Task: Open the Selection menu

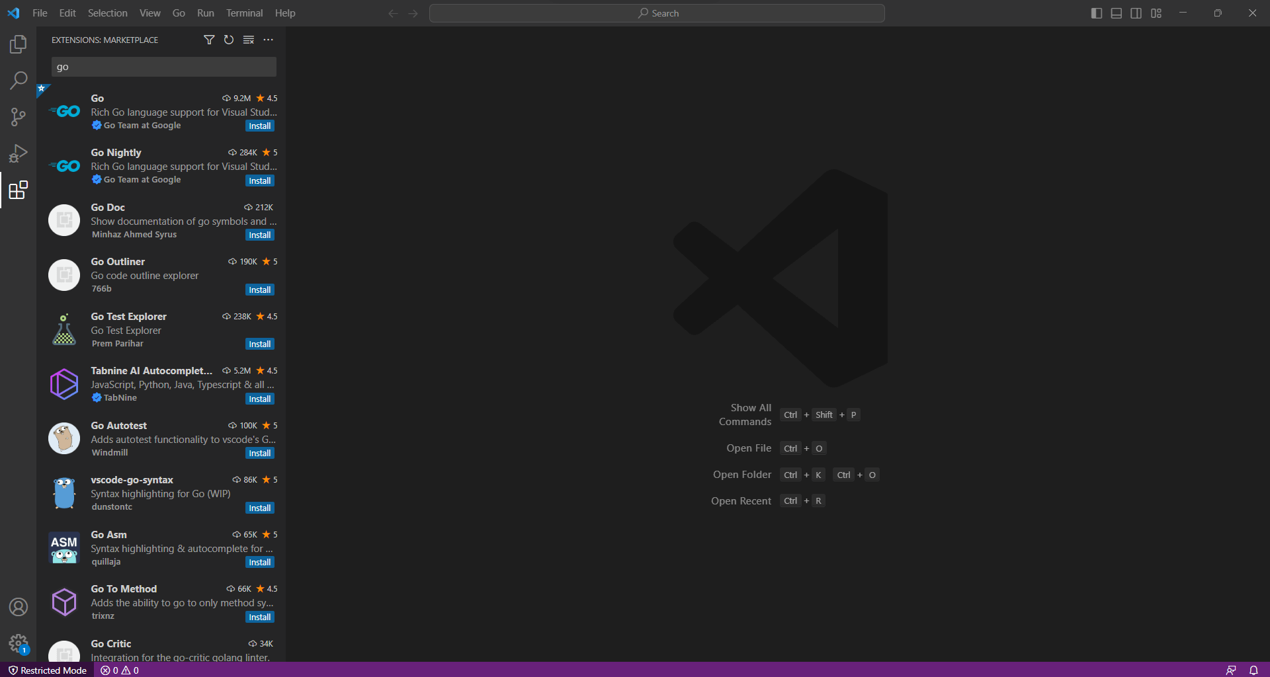Action: pos(107,13)
